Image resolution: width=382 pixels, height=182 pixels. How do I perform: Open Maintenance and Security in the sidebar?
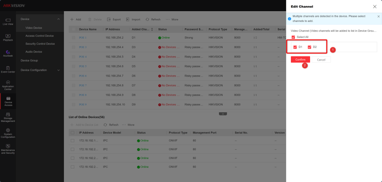click(x=8, y=149)
